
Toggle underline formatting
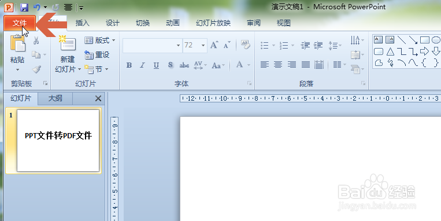tap(157, 65)
